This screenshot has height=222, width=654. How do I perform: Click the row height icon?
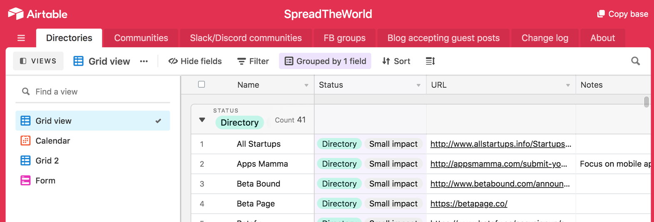(x=430, y=61)
